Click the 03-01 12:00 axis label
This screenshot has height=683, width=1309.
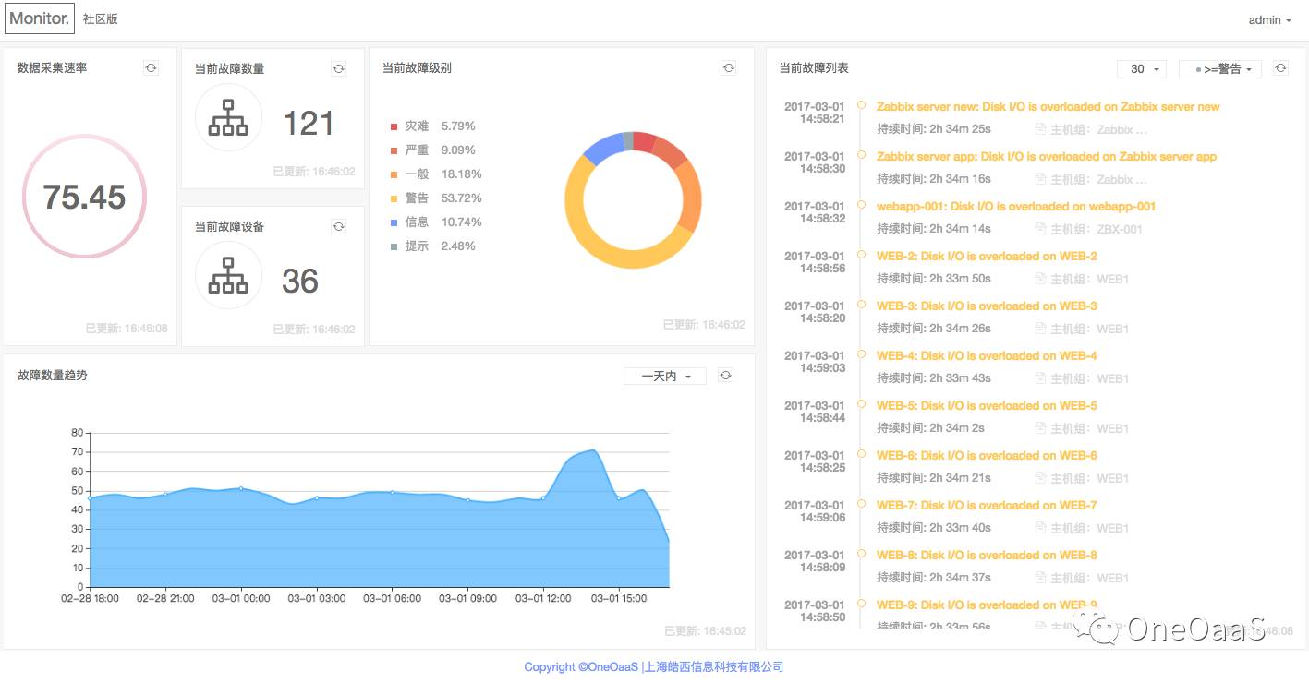pos(543,599)
